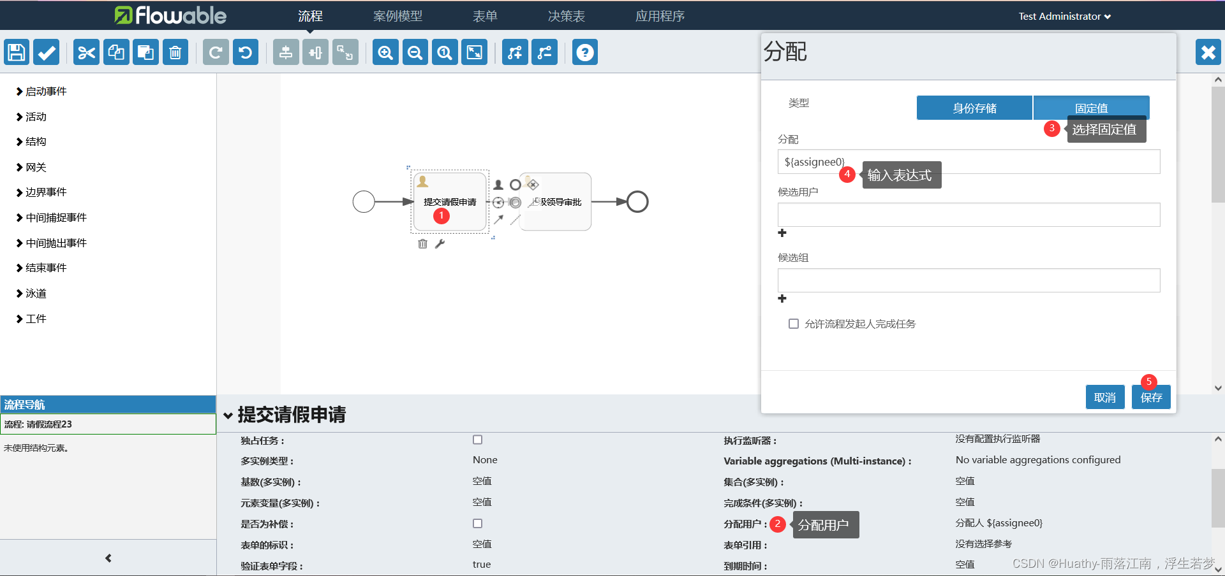This screenshot has width=1225, height=576.
Task: Switch to the 流程 tab
Action: pos(311,16)
